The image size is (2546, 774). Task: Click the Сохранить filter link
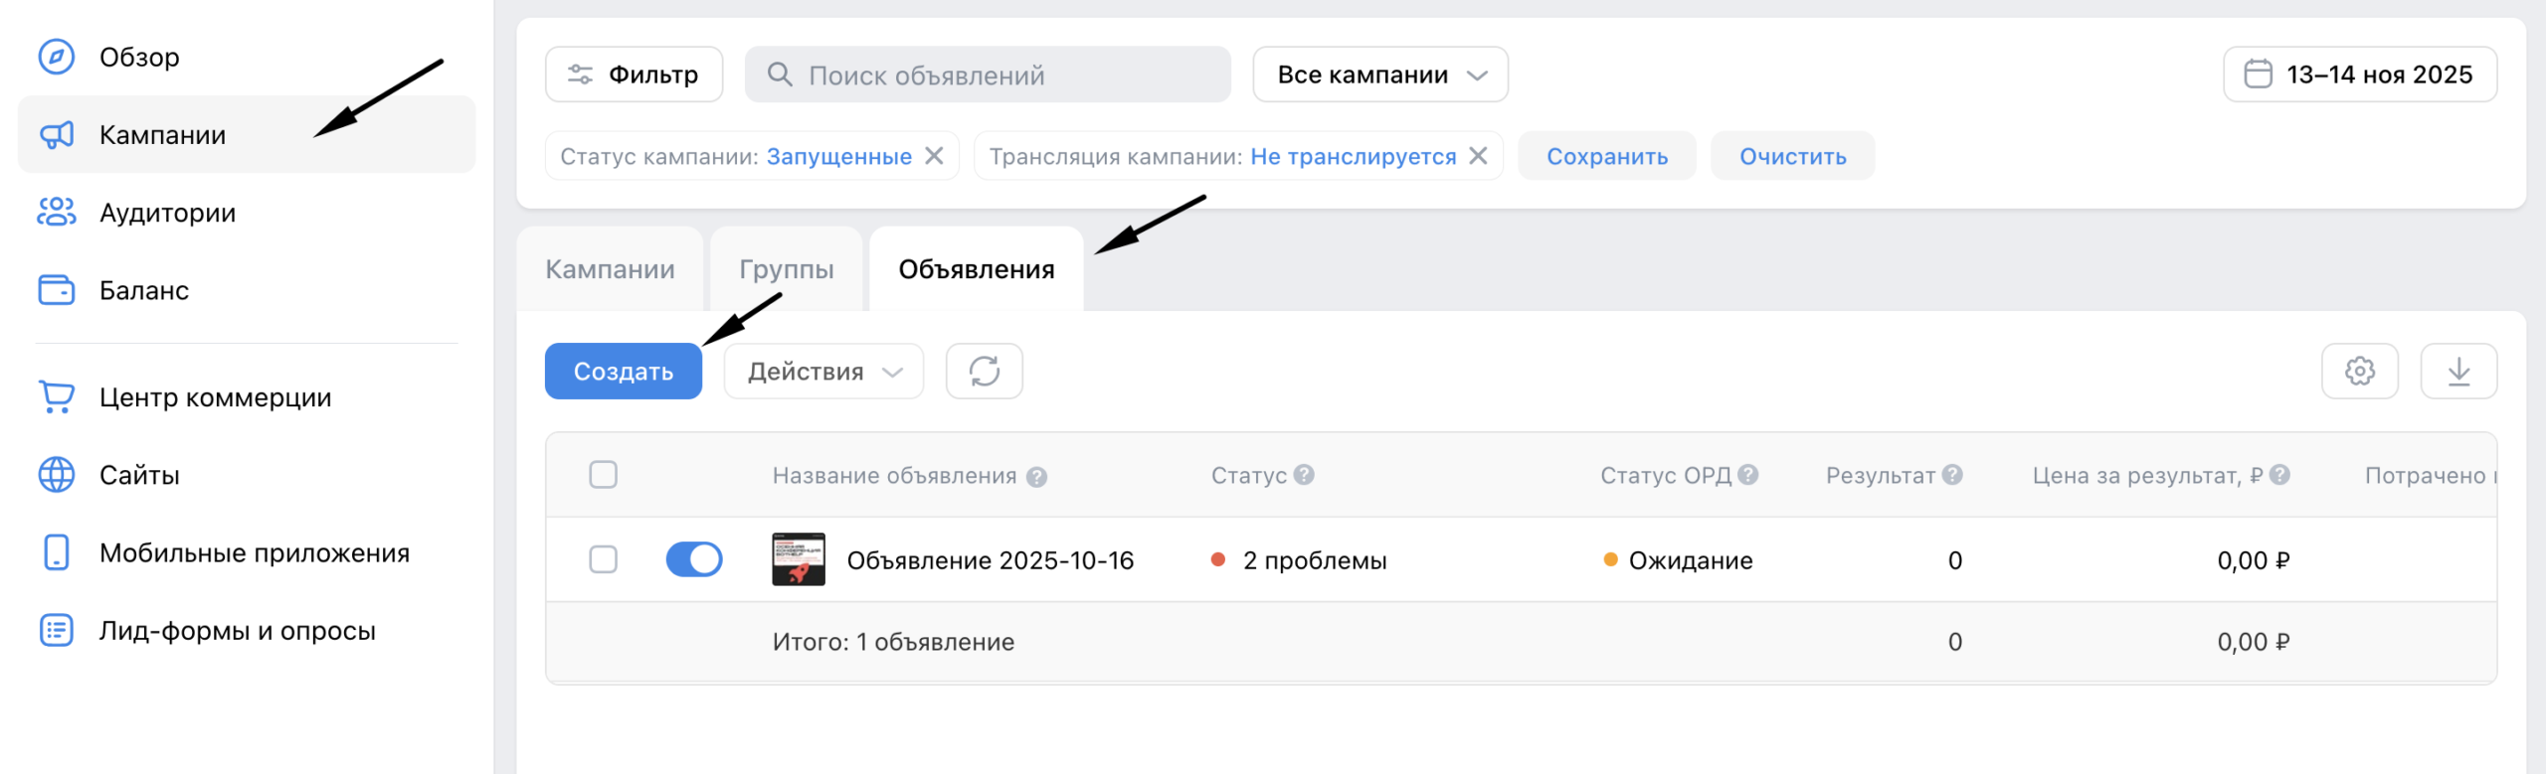(x=1606, y=157)
